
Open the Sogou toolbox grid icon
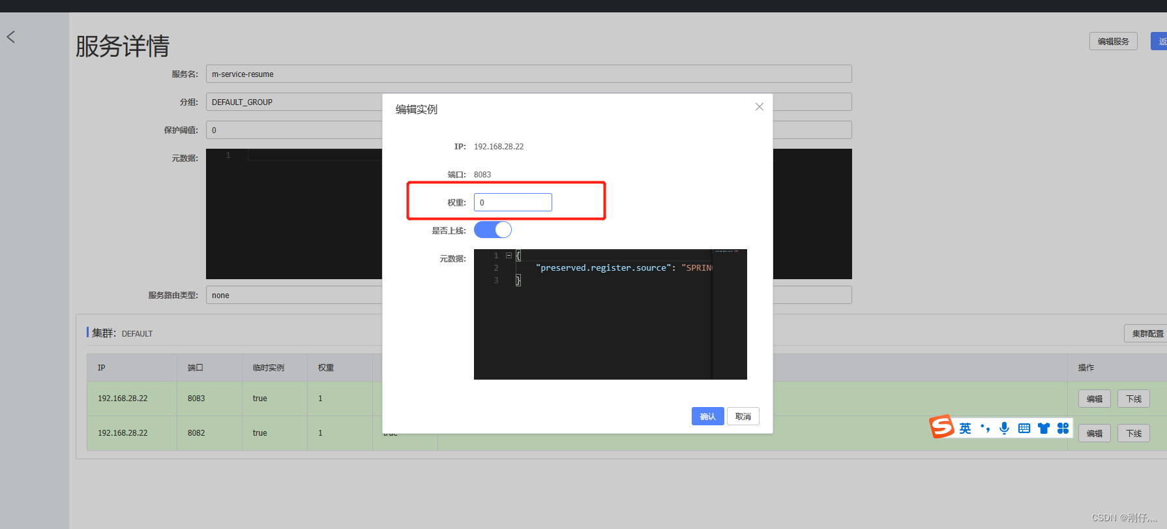coord(1063,428)
